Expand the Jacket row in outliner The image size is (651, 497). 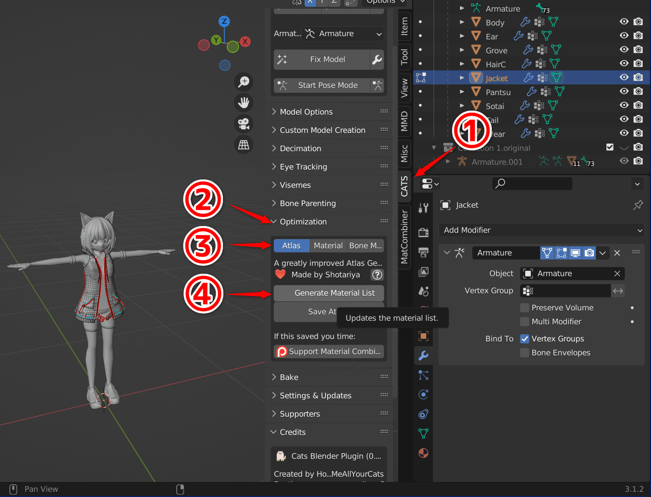(x=462, y=78)
